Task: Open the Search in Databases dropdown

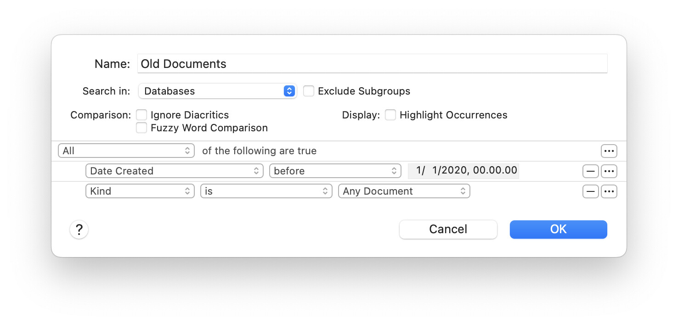Action: pyautogui.click(x=217, y=91)
